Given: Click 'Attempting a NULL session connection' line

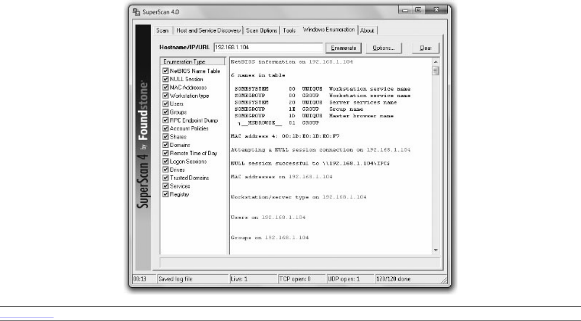Looking at the screenshot, I should 321,150.
